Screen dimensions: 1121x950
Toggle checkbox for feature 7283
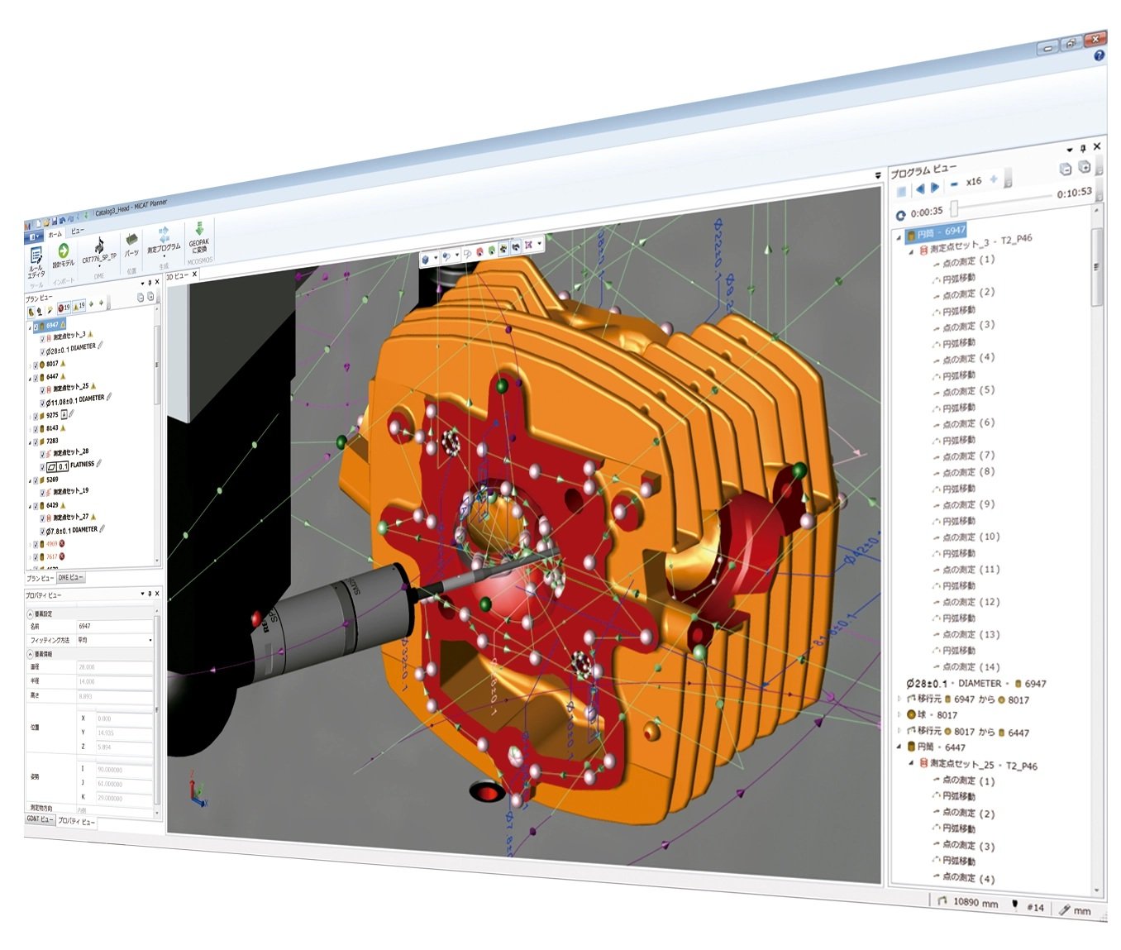point(36,442)
